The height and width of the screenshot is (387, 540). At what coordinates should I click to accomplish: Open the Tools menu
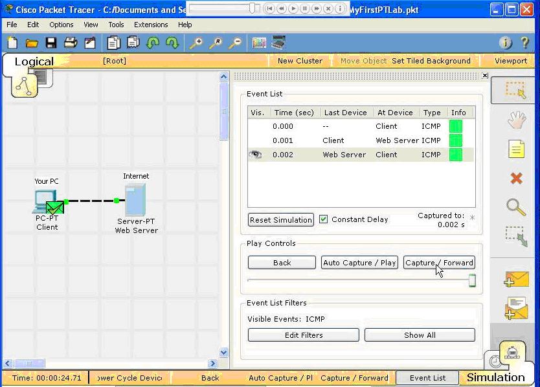[116, 25]
